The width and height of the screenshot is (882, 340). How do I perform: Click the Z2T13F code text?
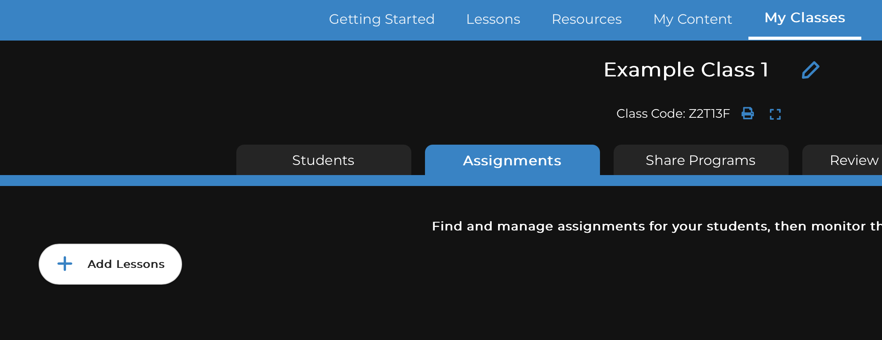(x=709, y=114)
